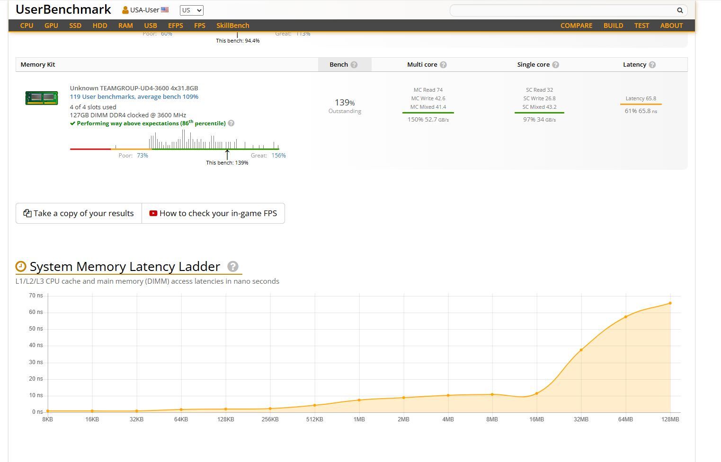Go to the TEST page
This screenshot has width=721, height=462.
point(641,26)
